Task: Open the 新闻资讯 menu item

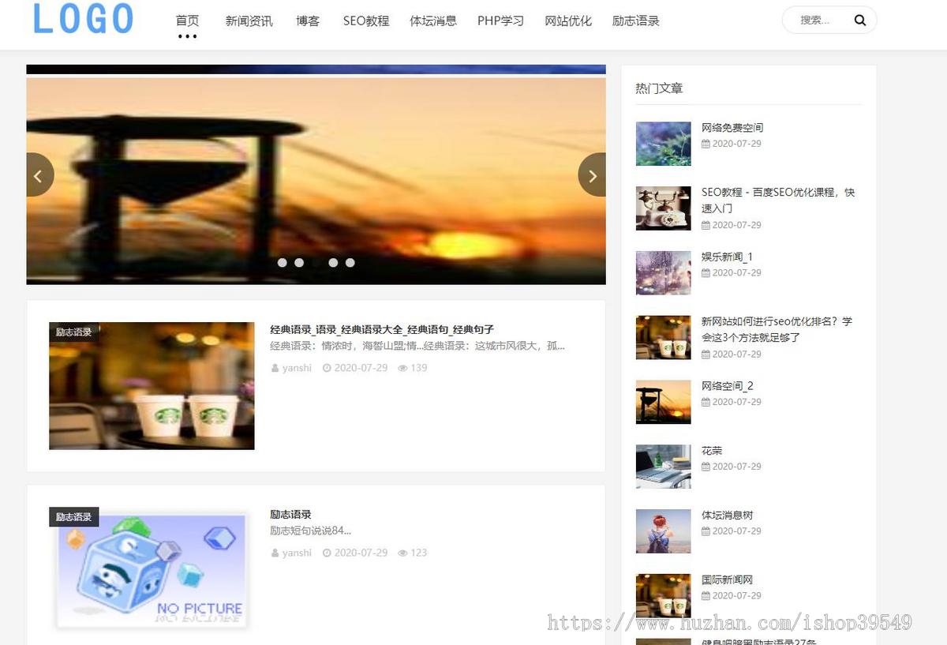Action: click(249, 21)
